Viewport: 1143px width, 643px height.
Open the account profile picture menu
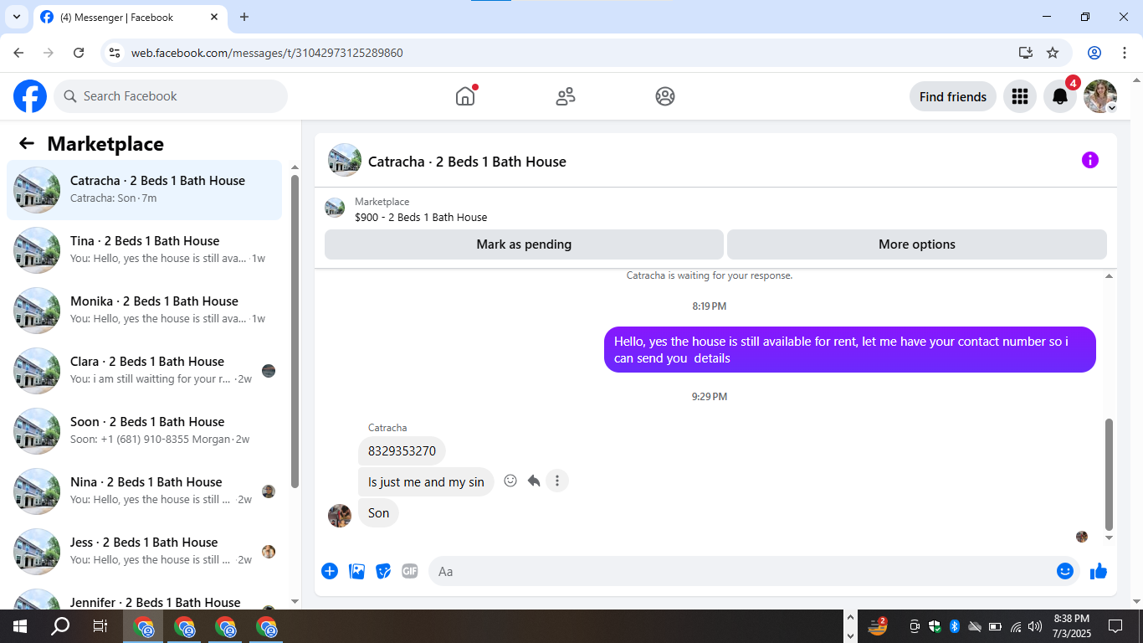tap(1100, 96)
